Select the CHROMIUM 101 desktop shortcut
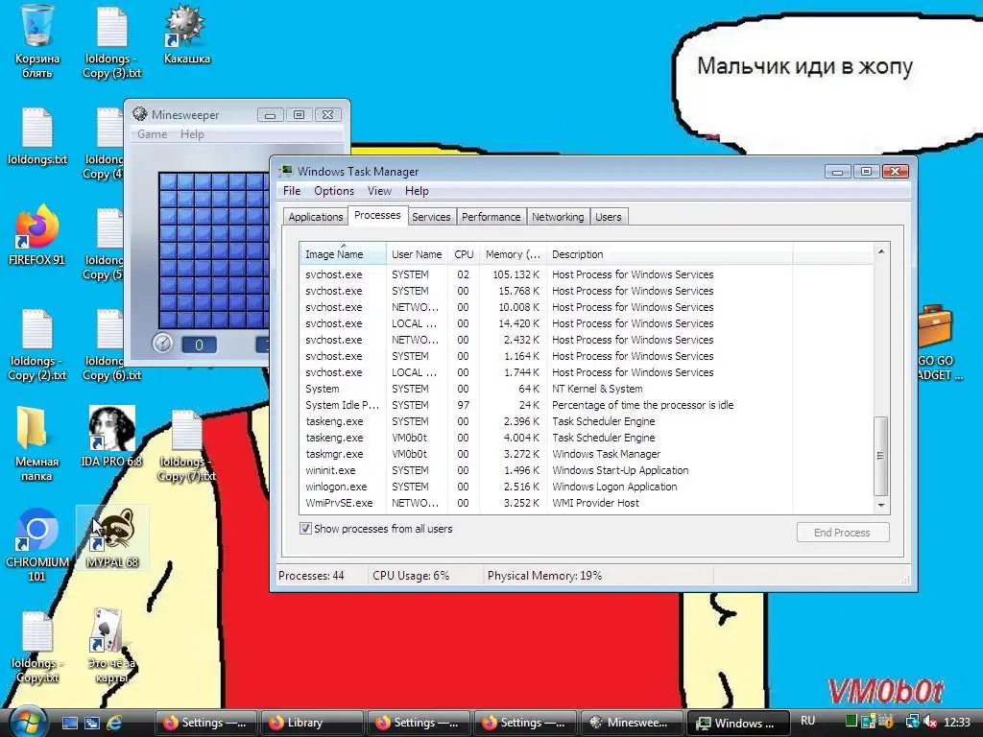Viewport: 983px width, 737px height. 36,545
